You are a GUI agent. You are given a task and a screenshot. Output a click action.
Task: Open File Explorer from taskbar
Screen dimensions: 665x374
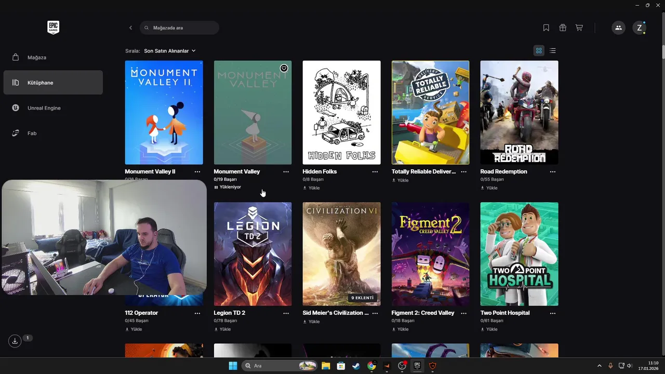coord(326,366)
